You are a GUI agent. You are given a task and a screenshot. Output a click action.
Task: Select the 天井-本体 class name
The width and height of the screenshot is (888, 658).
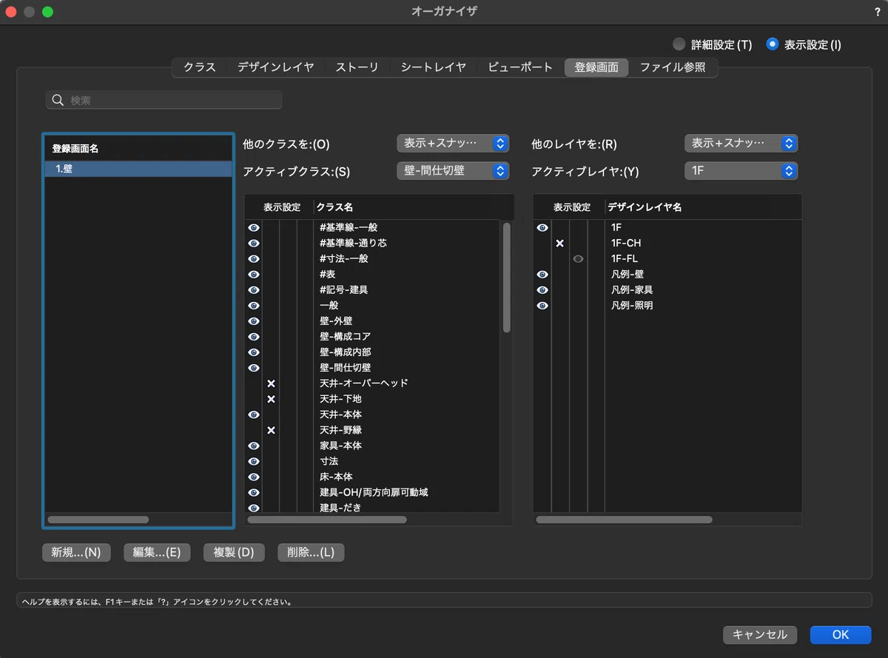click(340, 414)
